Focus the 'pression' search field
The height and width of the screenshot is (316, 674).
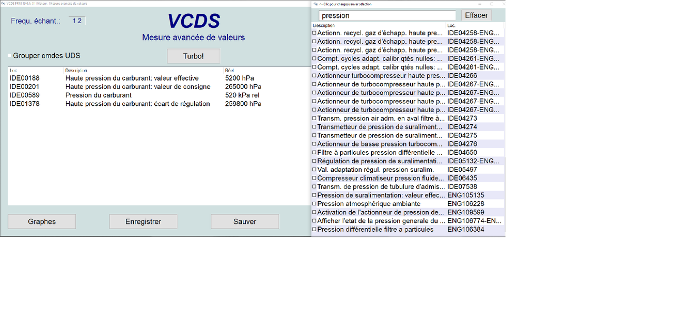(387, 16)
